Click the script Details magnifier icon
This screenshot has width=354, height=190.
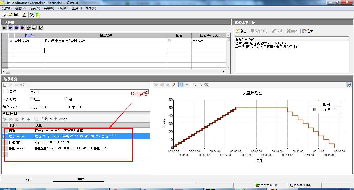click(x=34, y=28)
